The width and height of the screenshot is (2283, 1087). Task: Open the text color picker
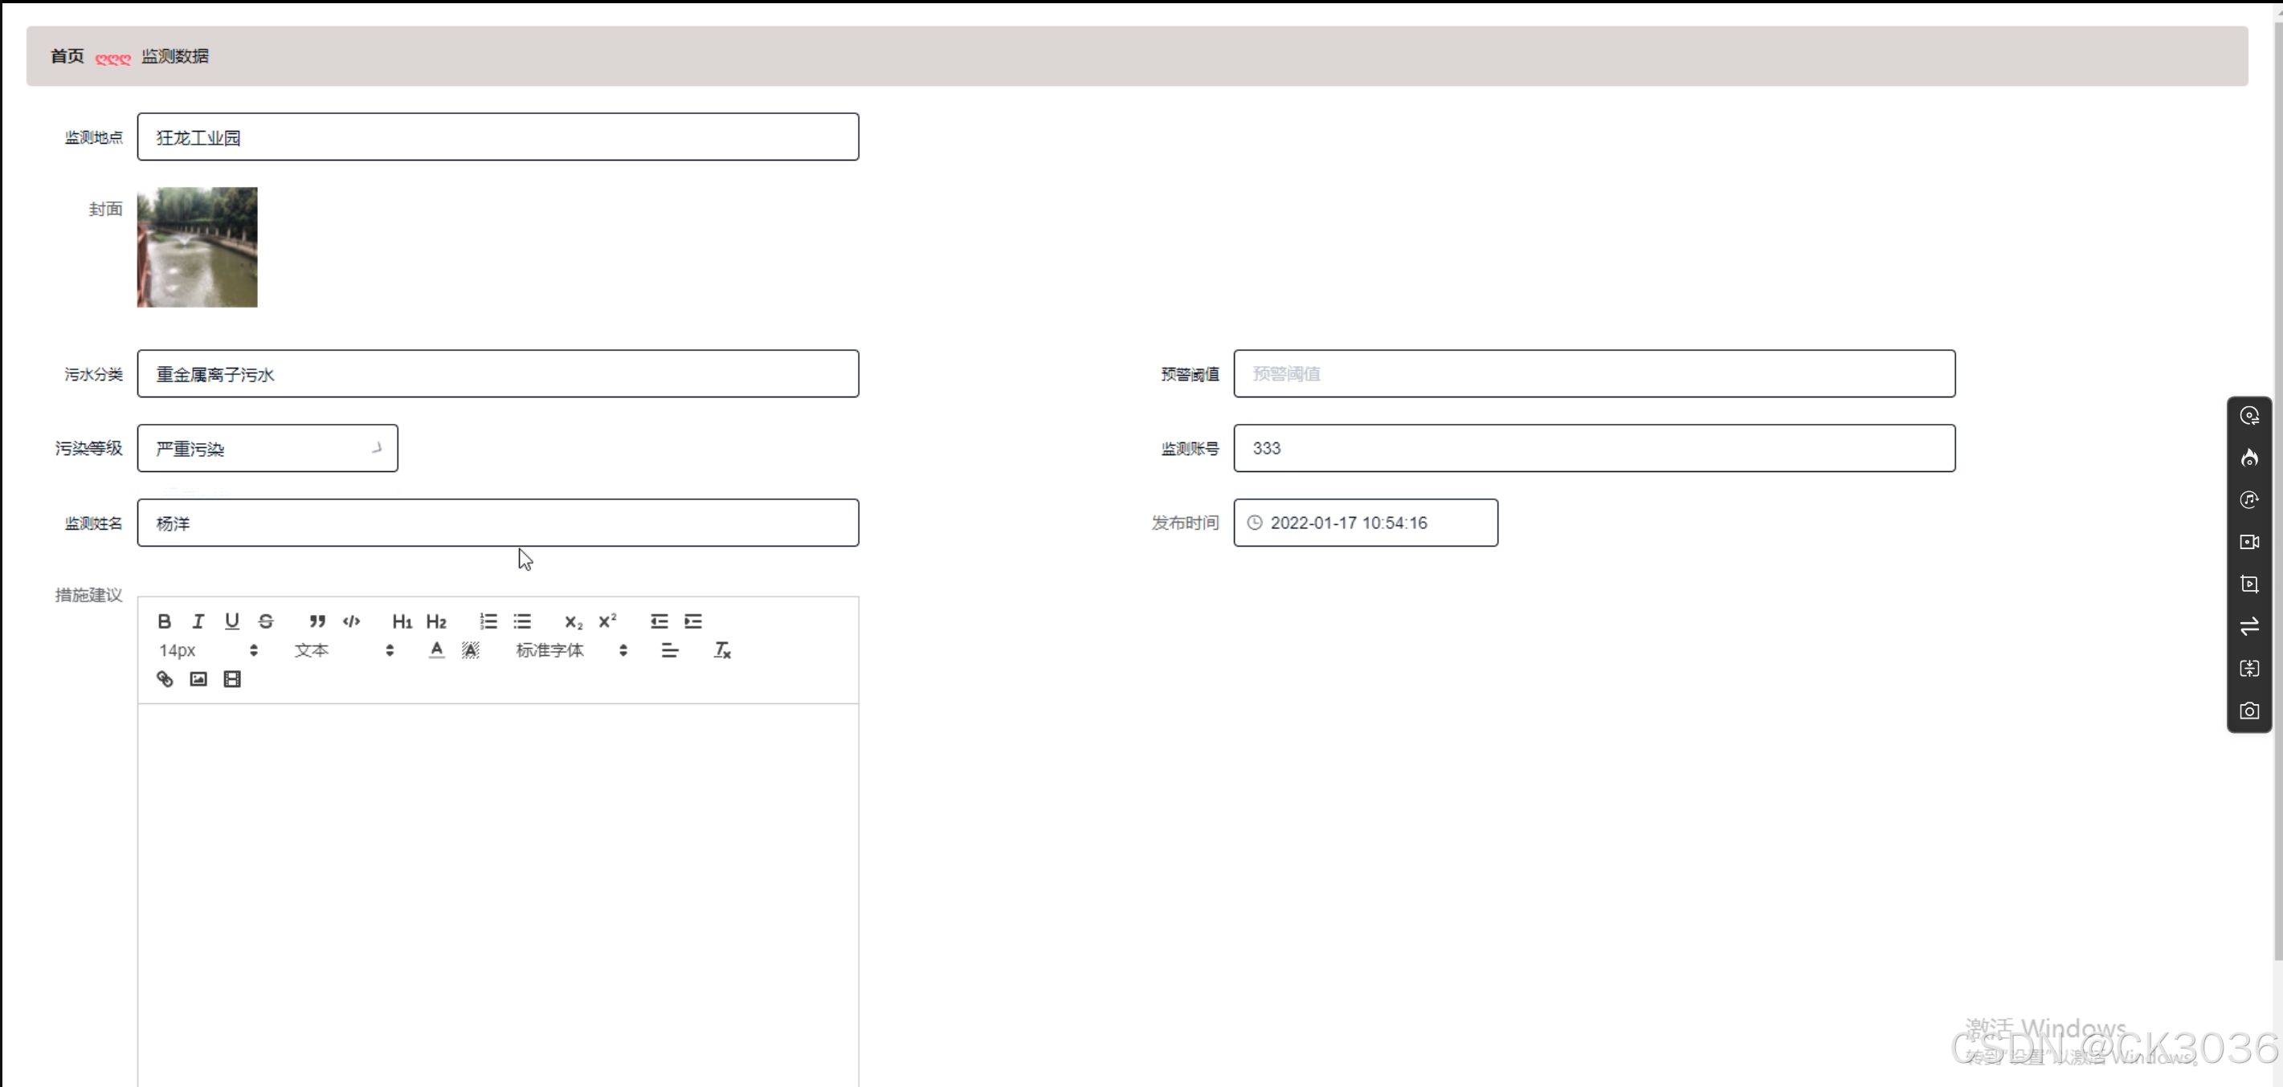436,650
